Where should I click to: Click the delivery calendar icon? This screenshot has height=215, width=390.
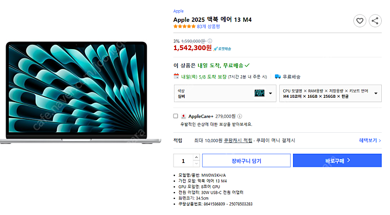[176, 76]
